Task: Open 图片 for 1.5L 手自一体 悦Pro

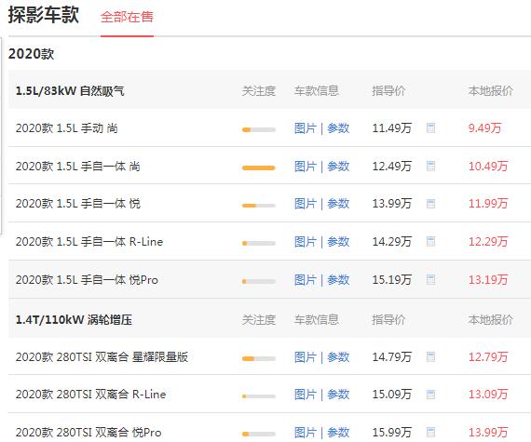Action: 306,280
